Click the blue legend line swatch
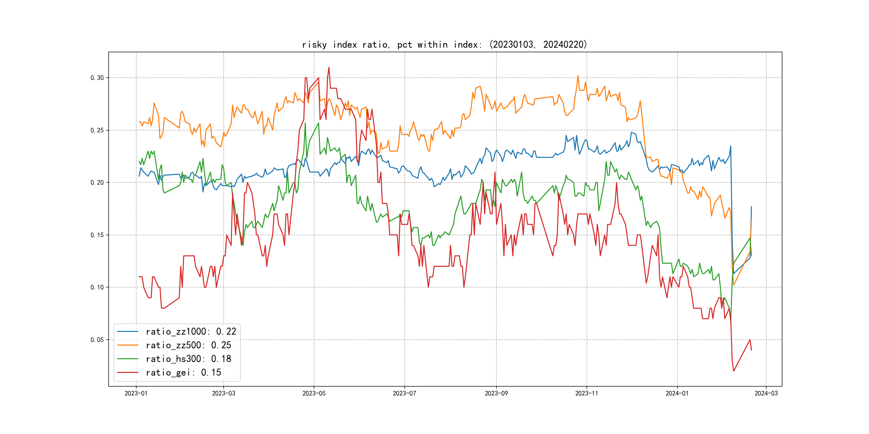Screen dimensions: 869x434 tap(127, 332)
